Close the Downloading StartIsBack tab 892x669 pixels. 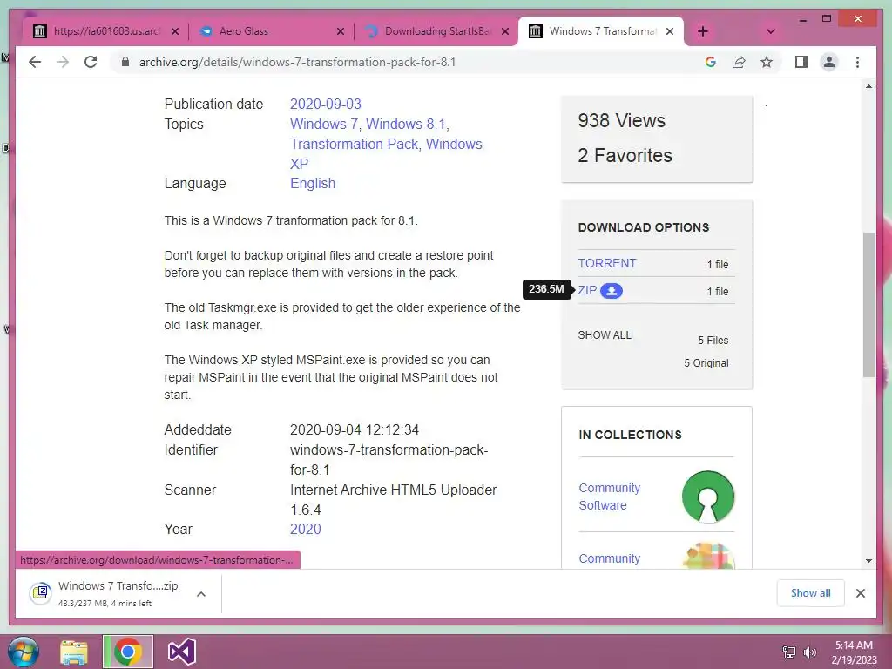(504, 31)
